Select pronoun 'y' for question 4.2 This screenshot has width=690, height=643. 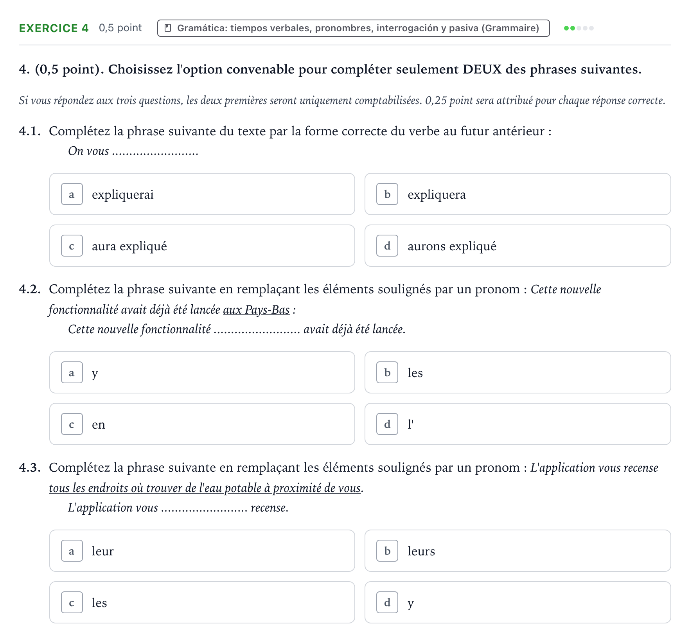pyautogui.click(x=202, y=372)
